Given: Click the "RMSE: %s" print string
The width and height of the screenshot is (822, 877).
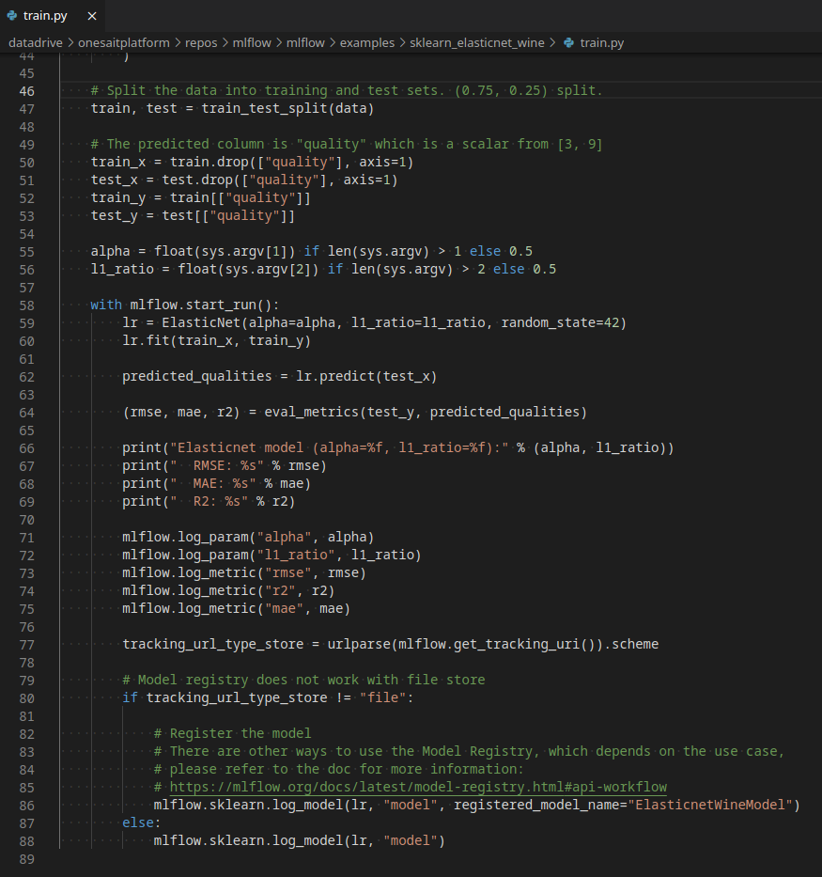Looking at the screenshot, I should [x=217, y=466].
